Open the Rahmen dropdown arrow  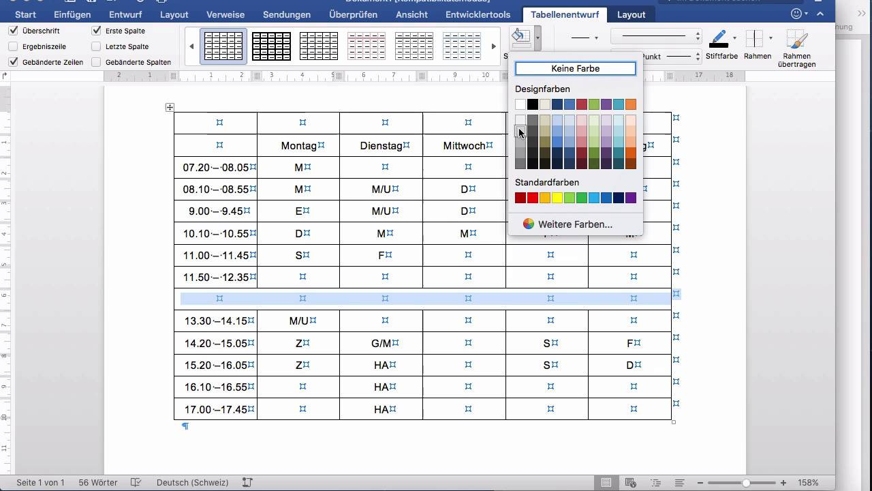(770, 38)
